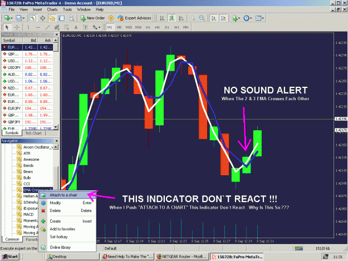The height and width of the screenshot is (261, 348).
Task: Select the cursor arrow tool
Action: 7,27
